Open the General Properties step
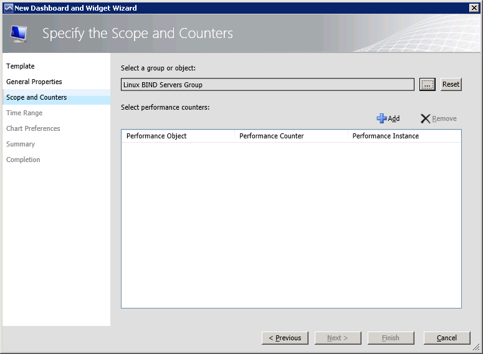This screenshot has height=354, width=483. (34, 82)
